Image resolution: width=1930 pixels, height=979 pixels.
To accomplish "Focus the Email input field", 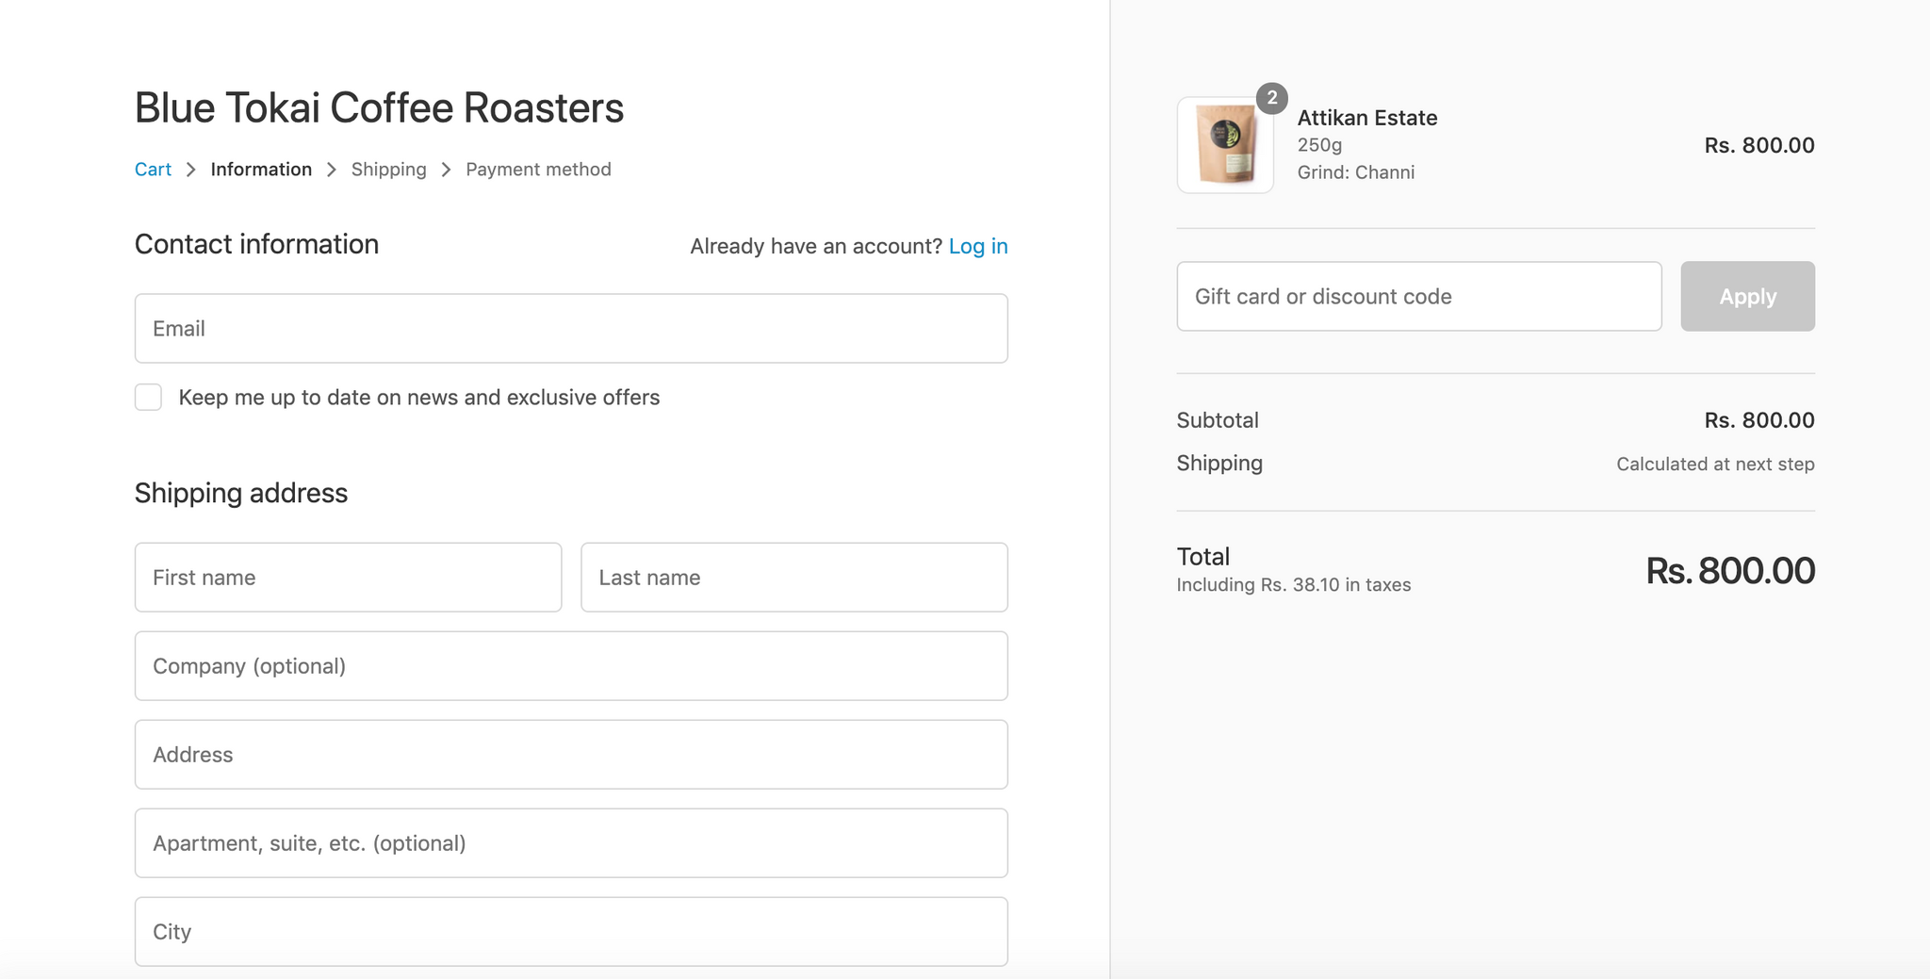I will point(571,328).
